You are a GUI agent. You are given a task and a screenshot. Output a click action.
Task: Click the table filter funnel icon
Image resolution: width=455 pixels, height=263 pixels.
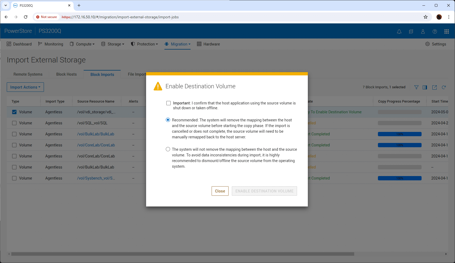416,87
